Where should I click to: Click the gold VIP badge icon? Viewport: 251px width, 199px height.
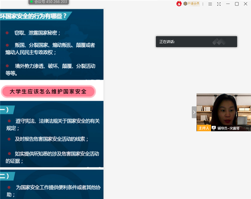point(186,4)
